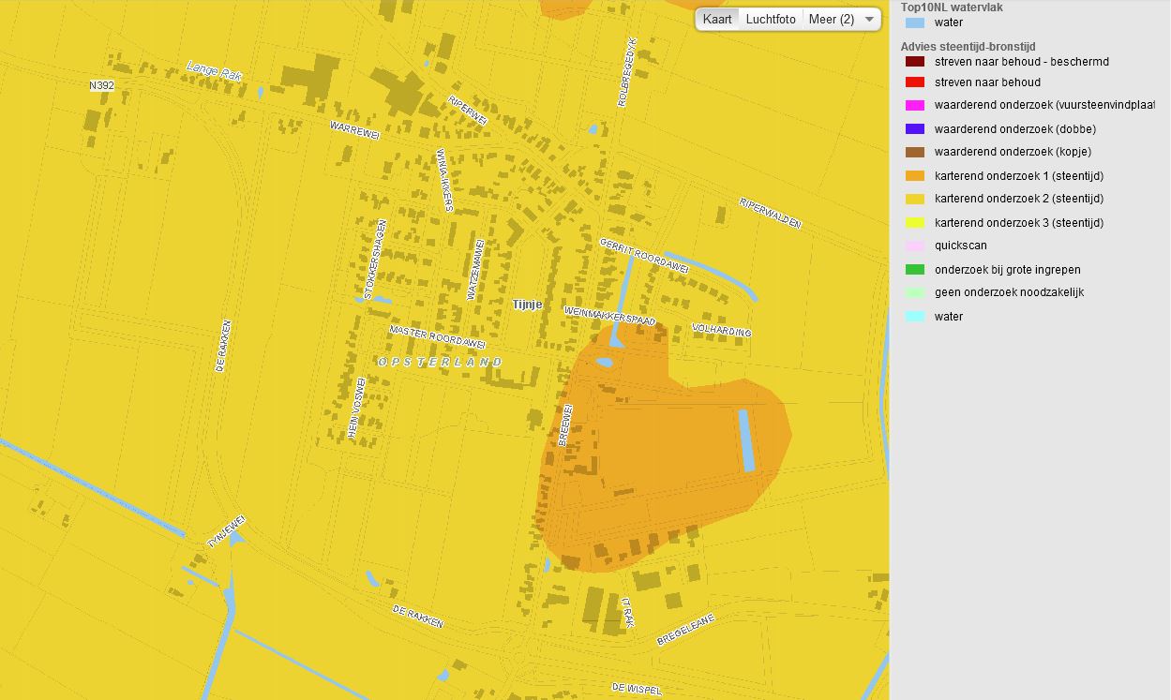Viewport: 1171px width, 700px height.
Task: Select green 'onderzoek bij grote ingrepen' swatch
Action: point(914,270)
